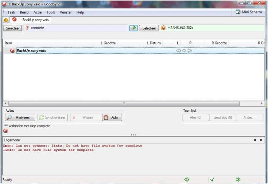This screenshot has height=184, width=268.
Task: Click the GoodSync icon in BackUp sony vaio row
Action: tap(12, 50)
